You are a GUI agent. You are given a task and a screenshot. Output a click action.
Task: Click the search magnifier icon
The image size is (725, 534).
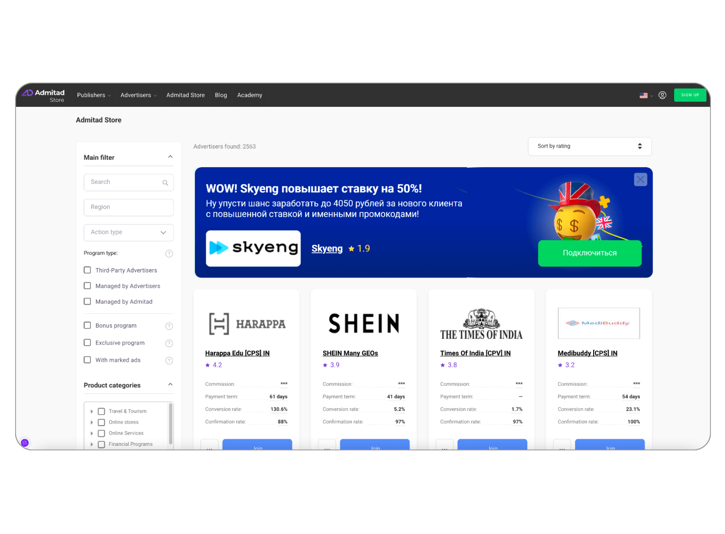(x=165, y=183)
